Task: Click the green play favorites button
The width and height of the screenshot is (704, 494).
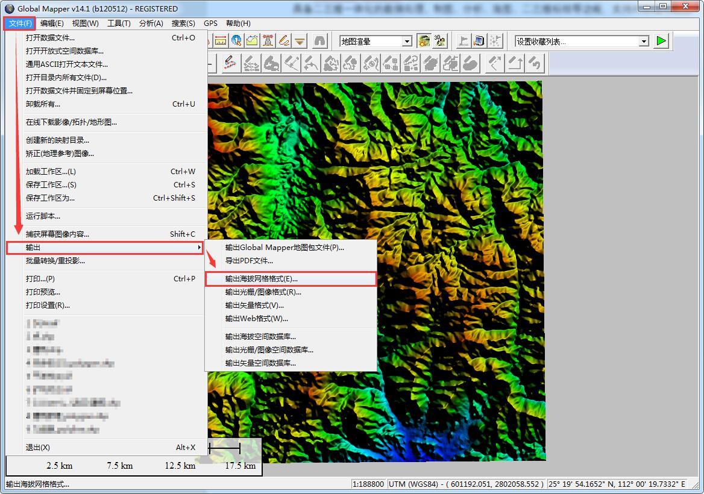Action: click(662, 41)
